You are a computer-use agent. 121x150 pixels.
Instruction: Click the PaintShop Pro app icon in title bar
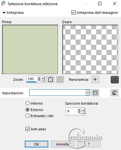[4, 4]
